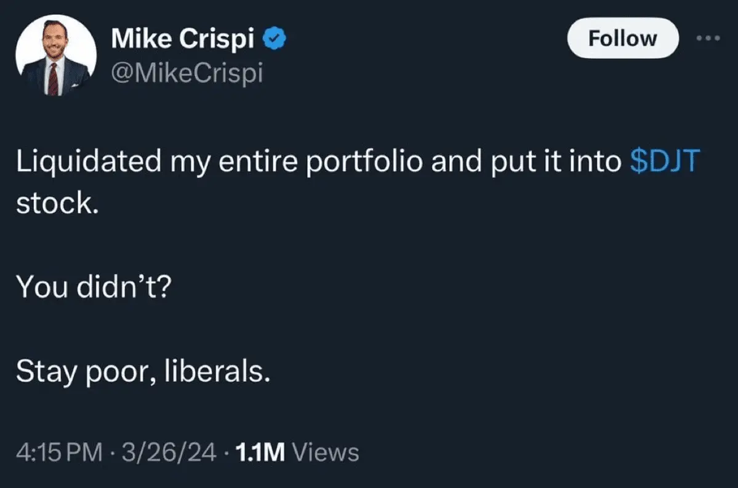
Task: Open the Mike Crispi display name link
Action: [x=183, y=39]
